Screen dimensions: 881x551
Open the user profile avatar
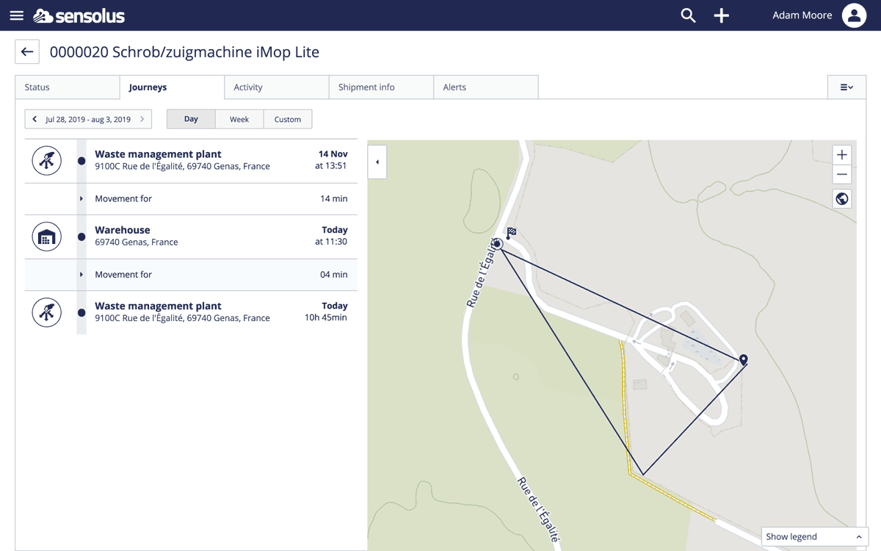[x=854, y=15]
